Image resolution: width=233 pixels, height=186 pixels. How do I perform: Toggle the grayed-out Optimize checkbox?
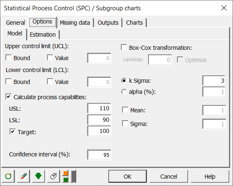tap(180, 60)
